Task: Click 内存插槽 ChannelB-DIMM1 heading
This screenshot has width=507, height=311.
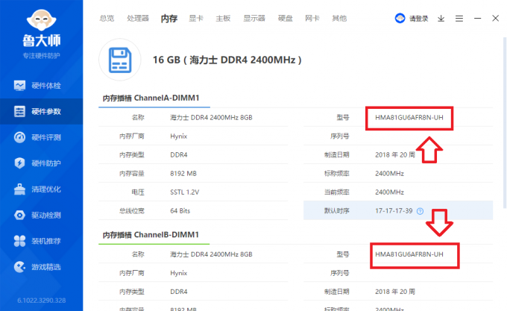Action: [151, 235]
